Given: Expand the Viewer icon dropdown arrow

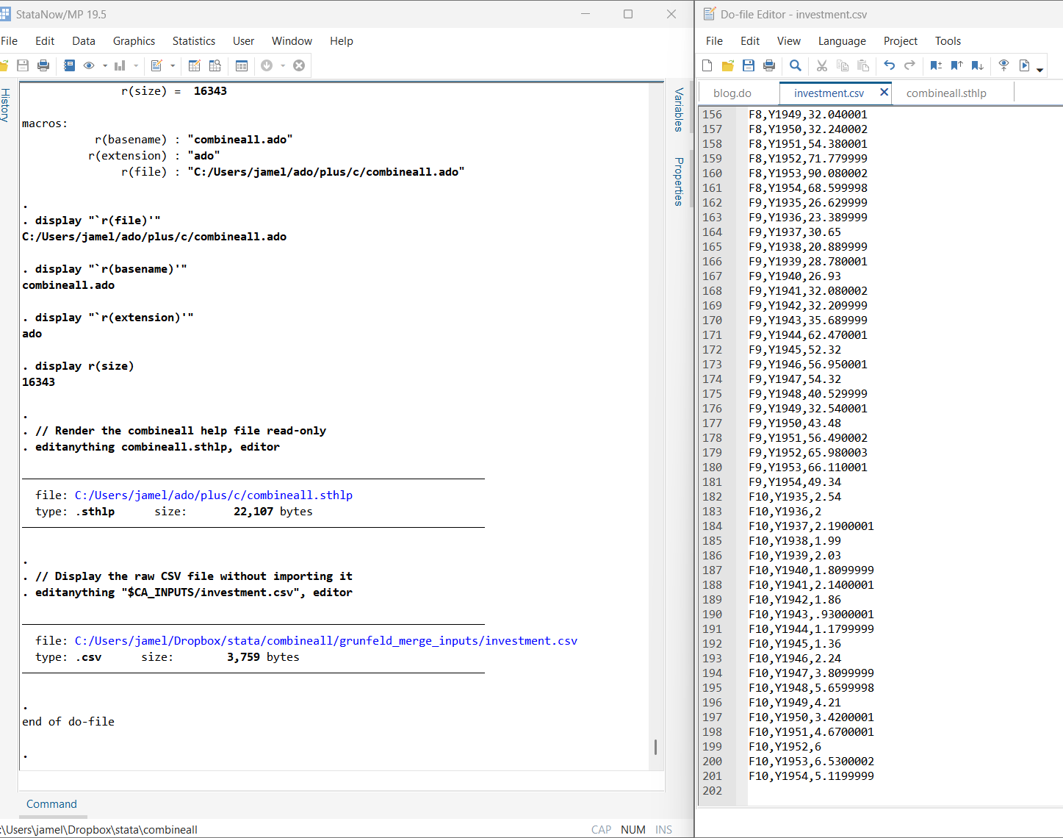Looking at the screenshot, I should click(x=105, y=66).
